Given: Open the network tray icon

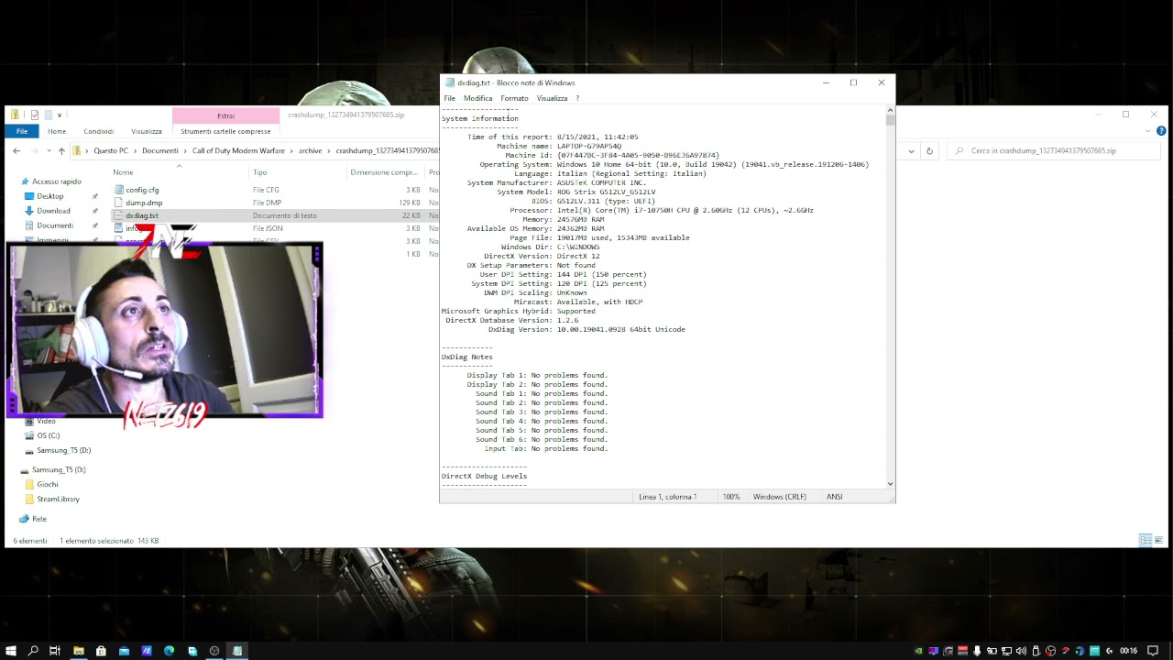Looking at the screenshot, I should pos(1006,651).
